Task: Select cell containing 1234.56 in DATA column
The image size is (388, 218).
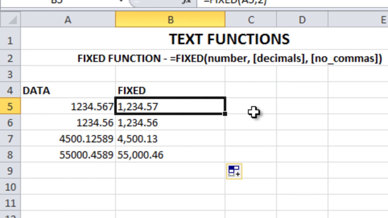Action: click(x=68, y=122)
